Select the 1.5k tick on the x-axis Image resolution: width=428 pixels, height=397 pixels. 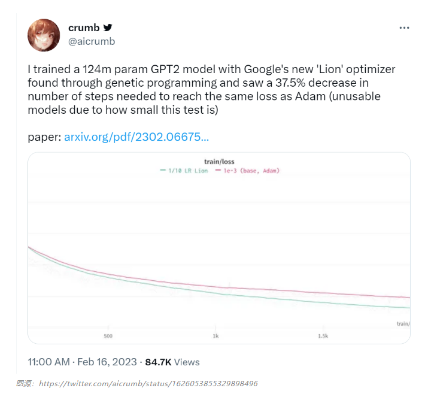pyautogui.click(x=323, y=336)
